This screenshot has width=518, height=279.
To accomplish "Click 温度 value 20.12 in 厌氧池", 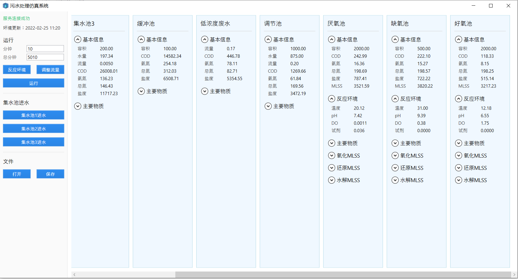I will 359,108.
